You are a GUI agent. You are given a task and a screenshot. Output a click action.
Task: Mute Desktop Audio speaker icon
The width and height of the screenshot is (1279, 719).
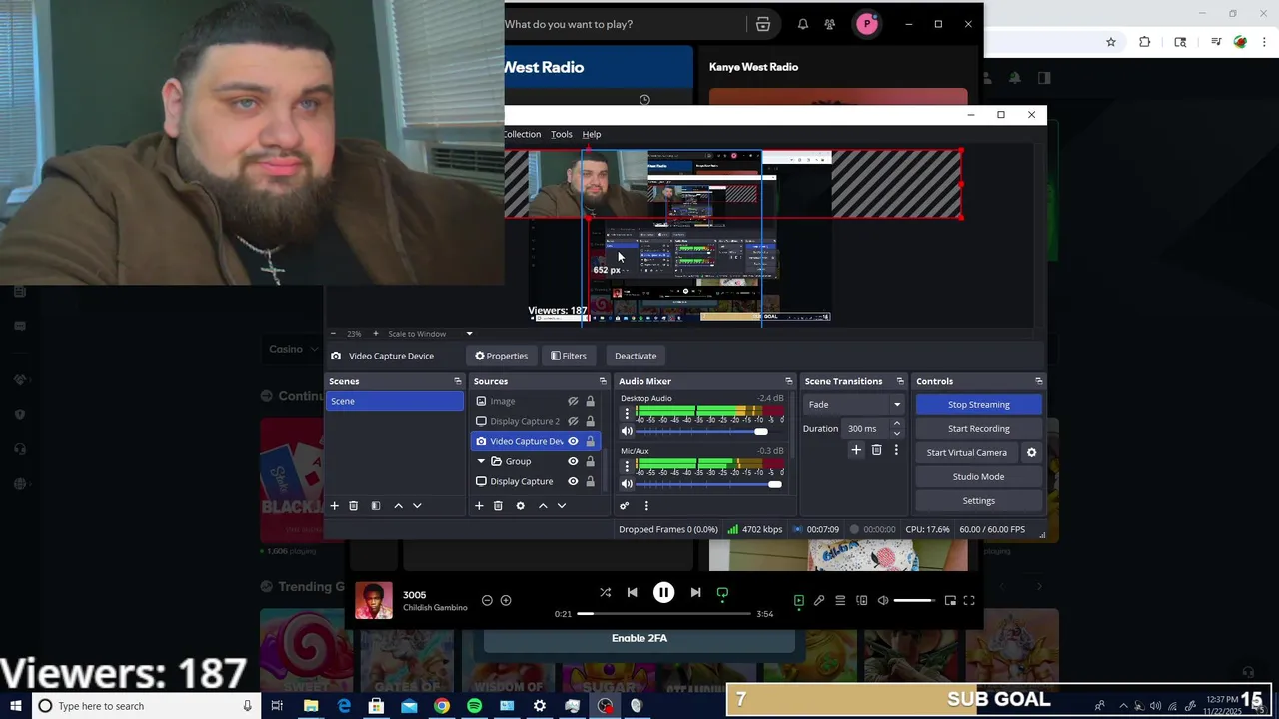tap(627, 431)
